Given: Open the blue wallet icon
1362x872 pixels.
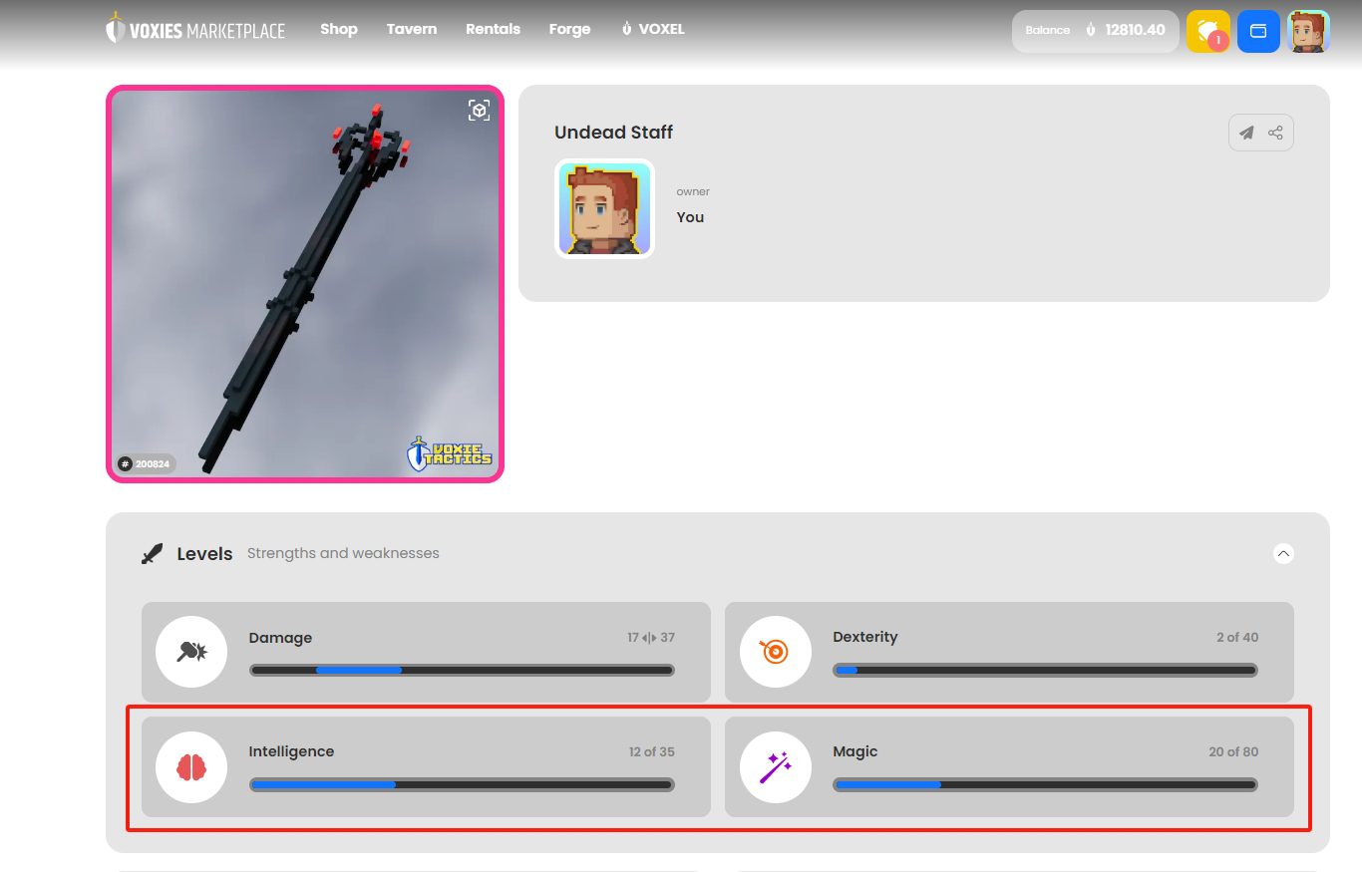Looking at the screenshot, I should pyautogui.click(x=1258, y=31).
